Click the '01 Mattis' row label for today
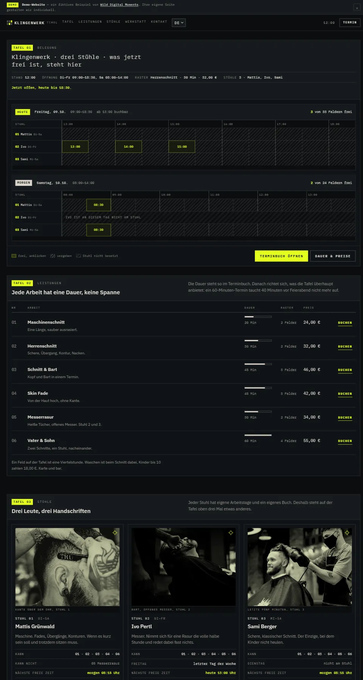 28,134
